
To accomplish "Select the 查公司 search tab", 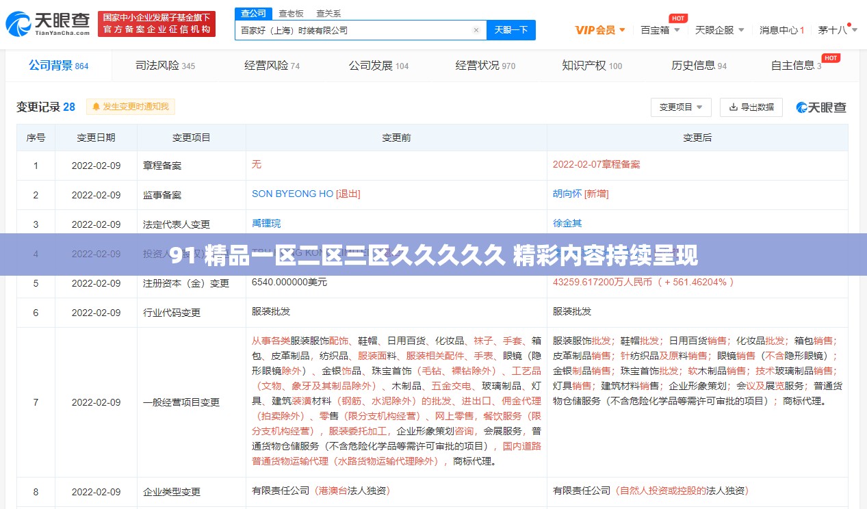I will (x=254, y=13).
